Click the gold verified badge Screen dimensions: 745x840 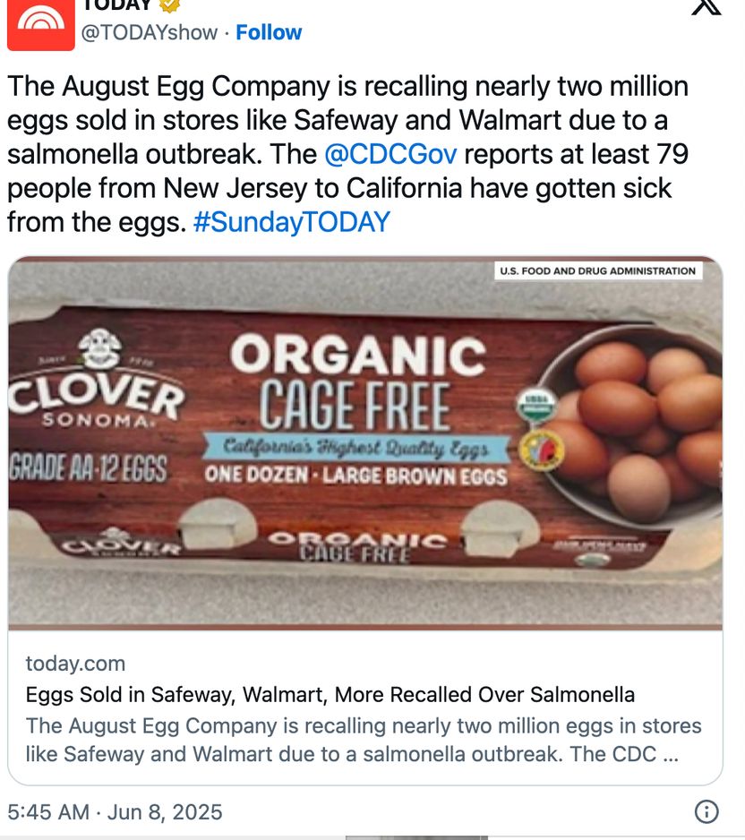point(169,4)
